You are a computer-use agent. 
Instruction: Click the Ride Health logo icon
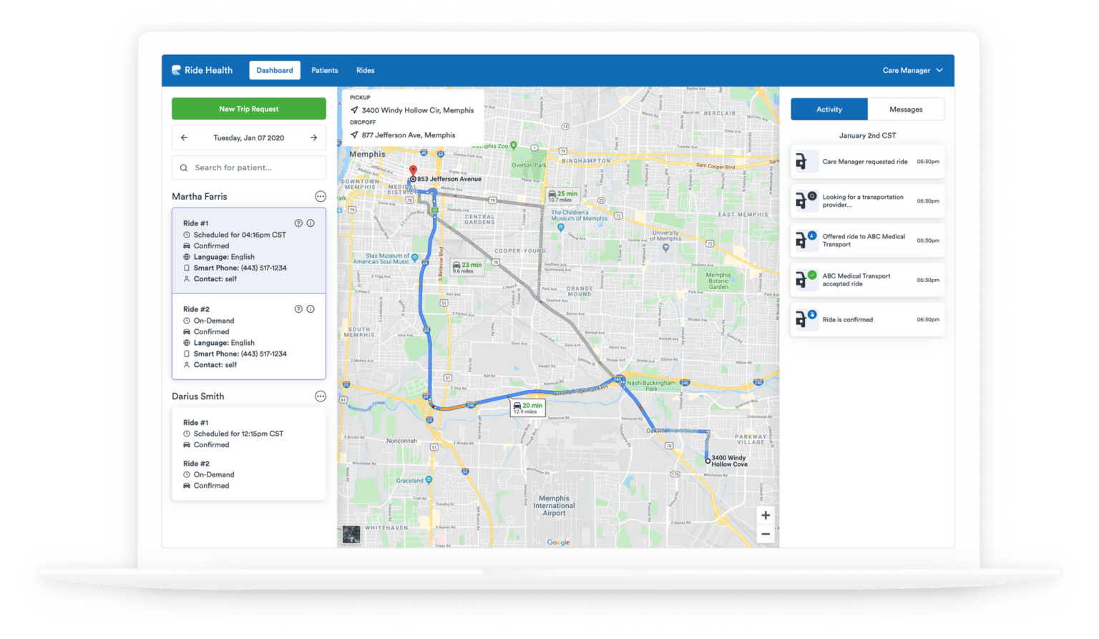[x=176, y=69]
